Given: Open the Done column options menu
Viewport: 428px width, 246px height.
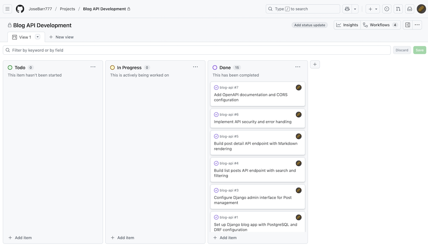Looking at the screenshot, I should tap(298, 67).
